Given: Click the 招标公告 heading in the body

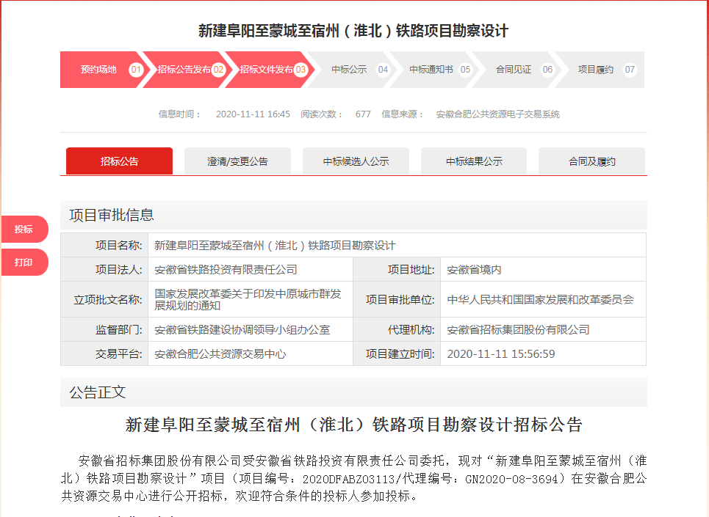Looking at the screenshot, I should click(x=353, y=425).
